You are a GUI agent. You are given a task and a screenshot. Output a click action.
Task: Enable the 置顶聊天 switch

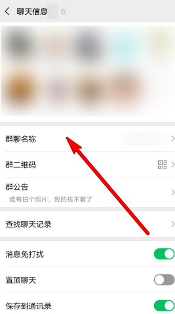(164, 280)
